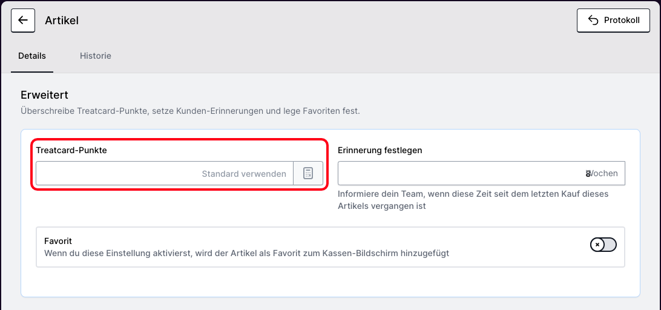
Task: Open the Protokoll log
Action: pyautogui.click(x=613, y=20)
